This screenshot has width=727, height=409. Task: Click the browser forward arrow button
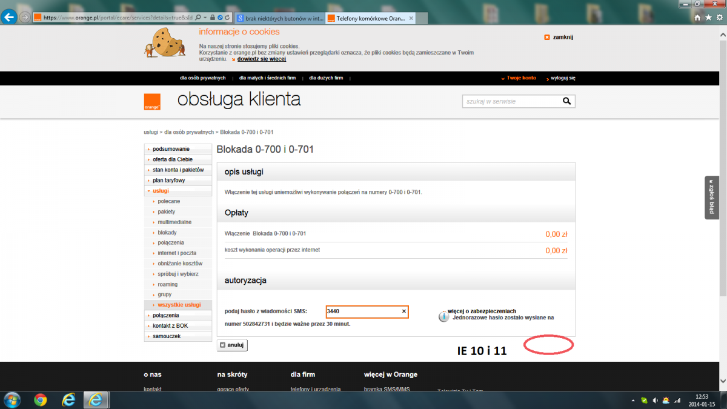click(25, 17)
